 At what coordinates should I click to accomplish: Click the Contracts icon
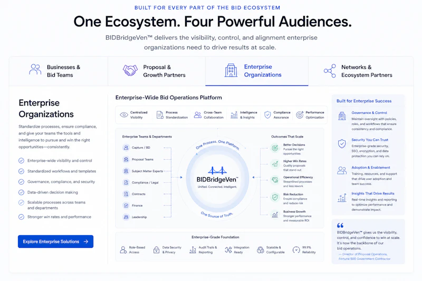click(x=126, y=194)
